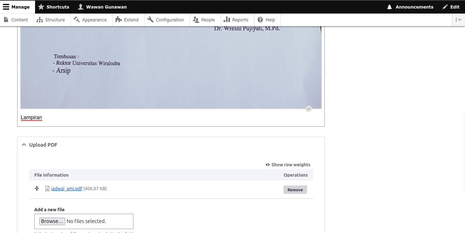This screenshot has height=233, width=465.
Task: Select the scanned letter image in the editor
Action: (x=171, y=67)
